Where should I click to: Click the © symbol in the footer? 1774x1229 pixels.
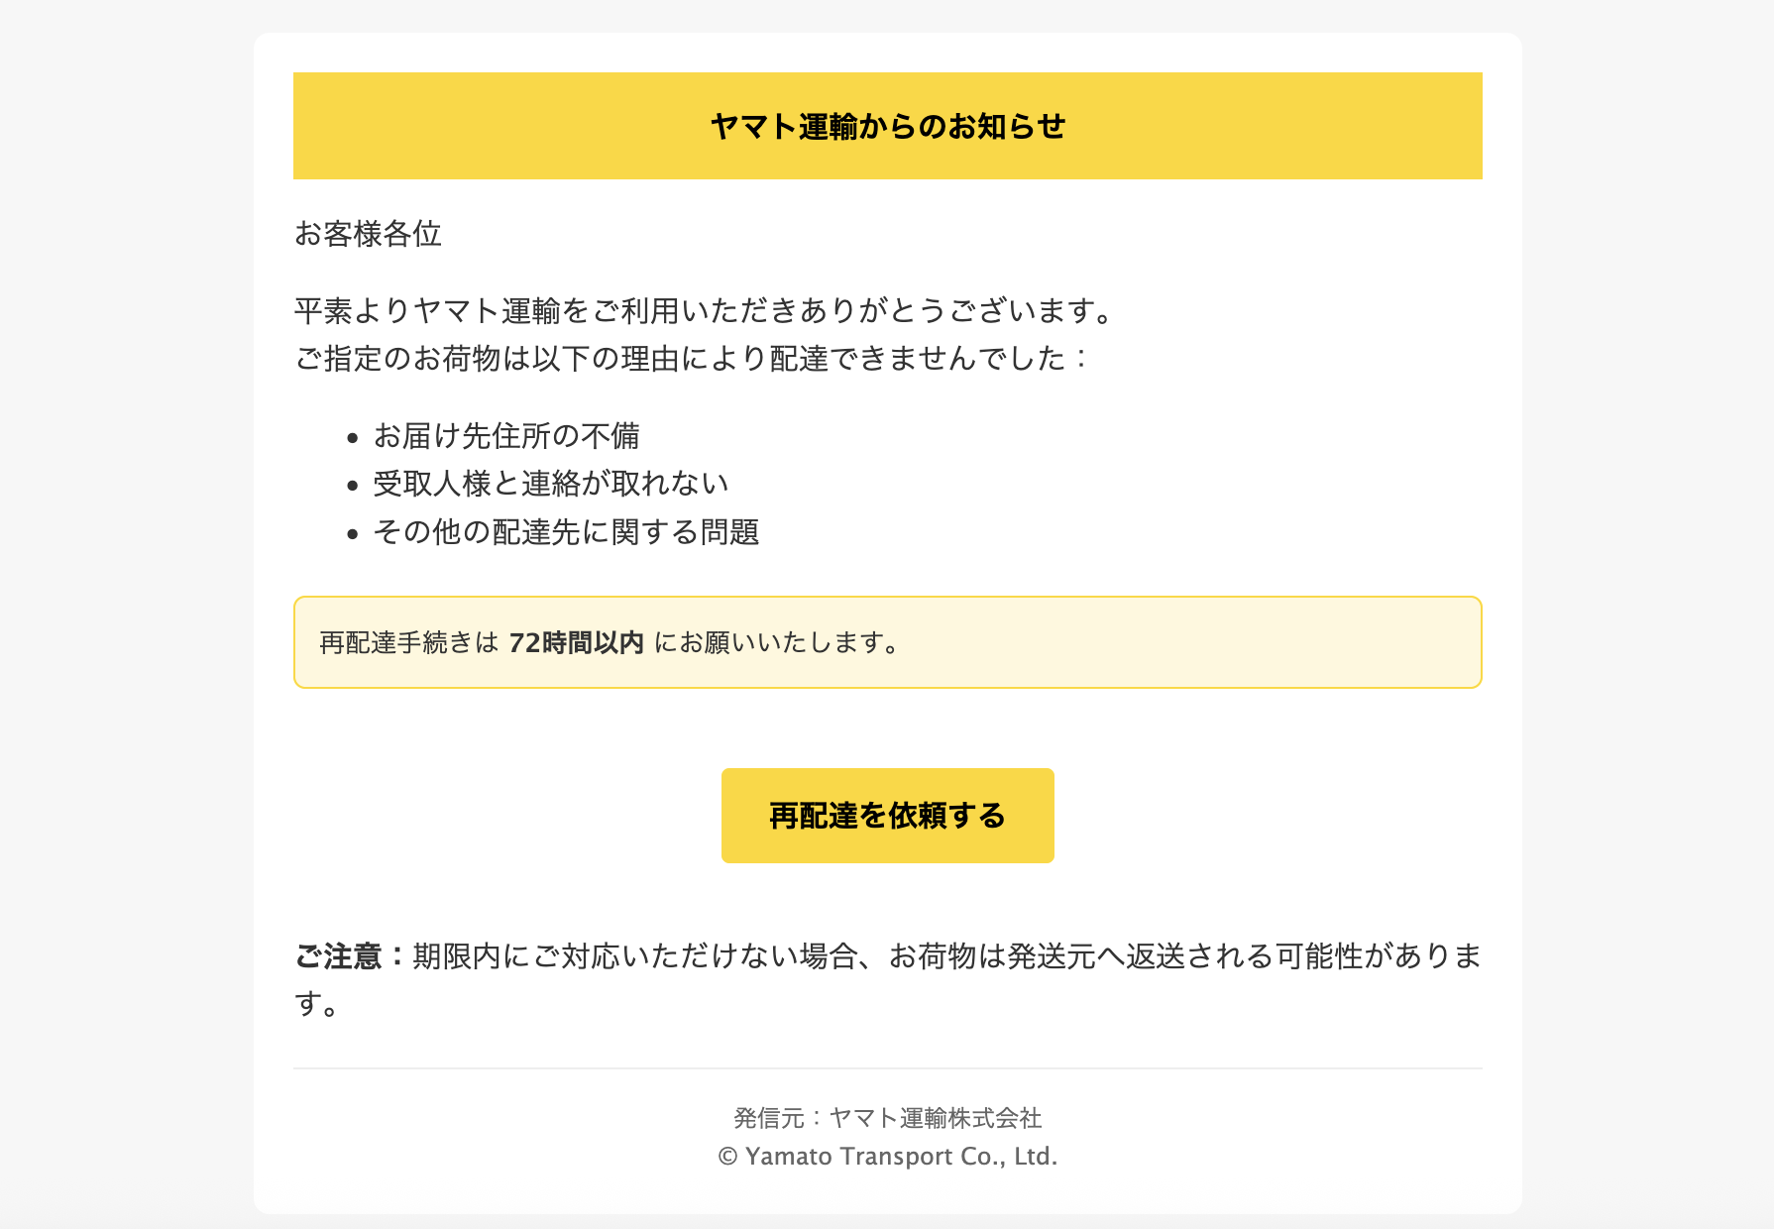point(727,1157)
